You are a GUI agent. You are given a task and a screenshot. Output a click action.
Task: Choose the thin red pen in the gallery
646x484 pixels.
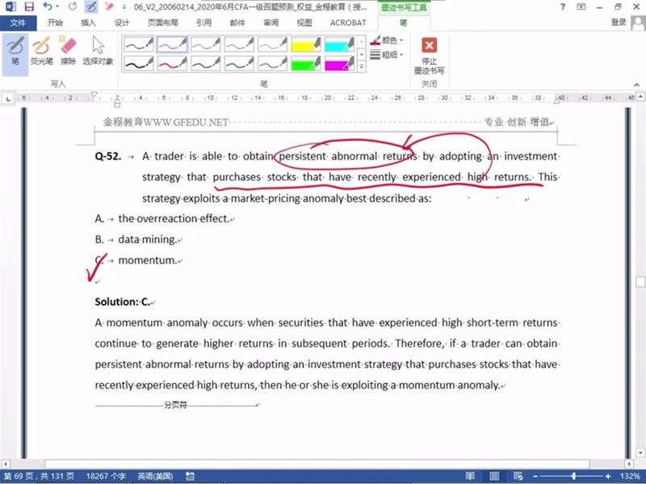[x=172, y=44]
